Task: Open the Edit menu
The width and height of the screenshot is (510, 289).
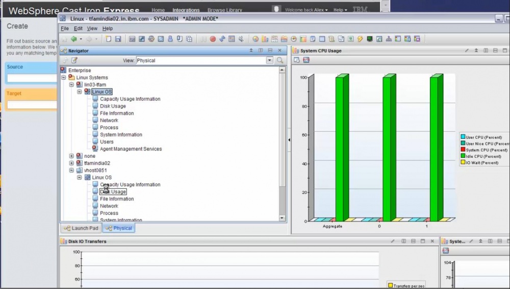Action: coord(78,29)
